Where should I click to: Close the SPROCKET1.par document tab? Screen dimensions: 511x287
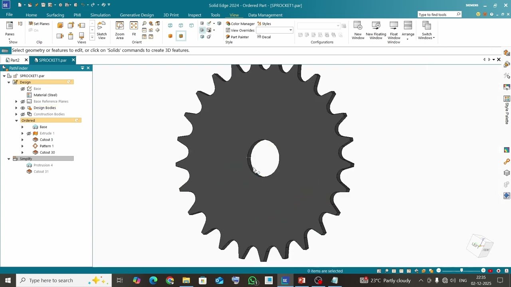coord(73,60)
